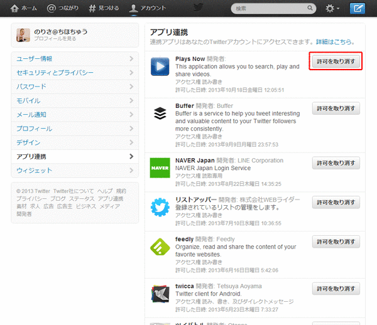
Task: Click the Home house icon
Action: tap(14, 8)
